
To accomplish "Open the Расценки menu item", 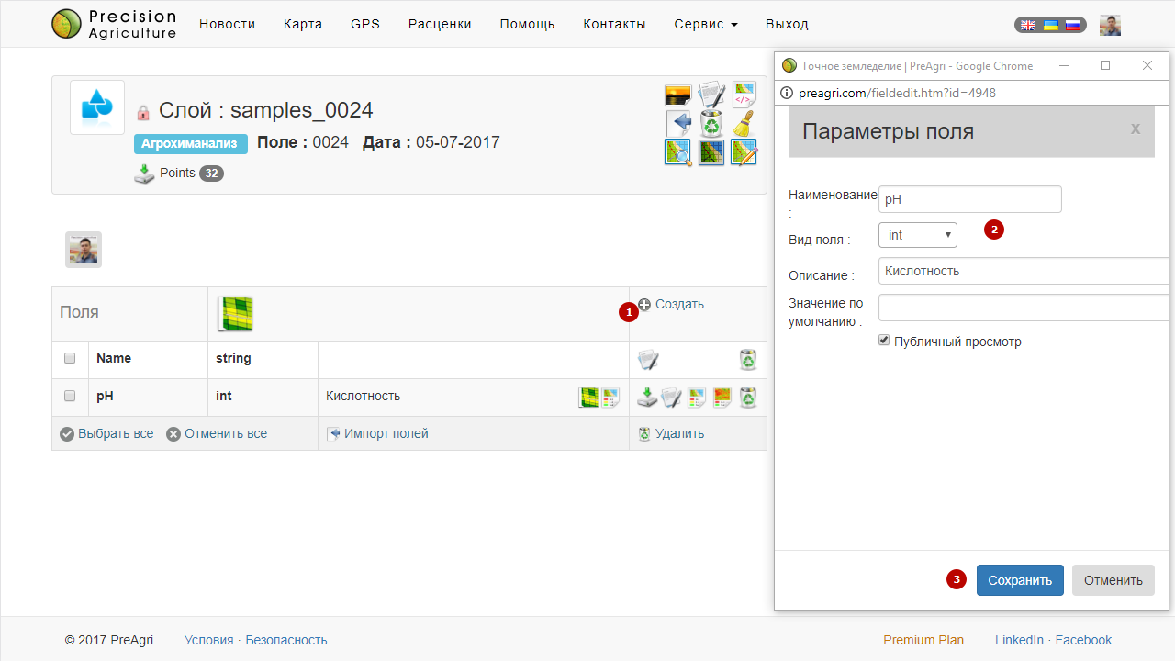I will 440,24.
